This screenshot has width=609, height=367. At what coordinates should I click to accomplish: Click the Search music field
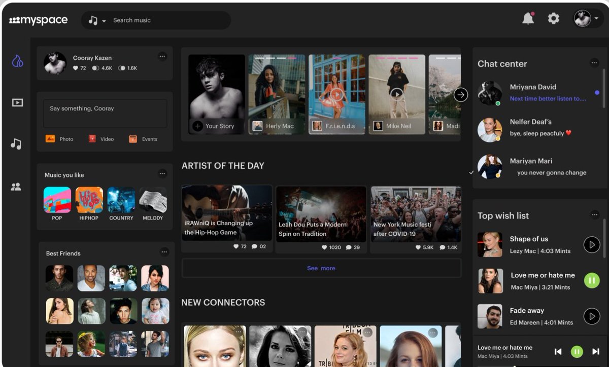(156, 20)
